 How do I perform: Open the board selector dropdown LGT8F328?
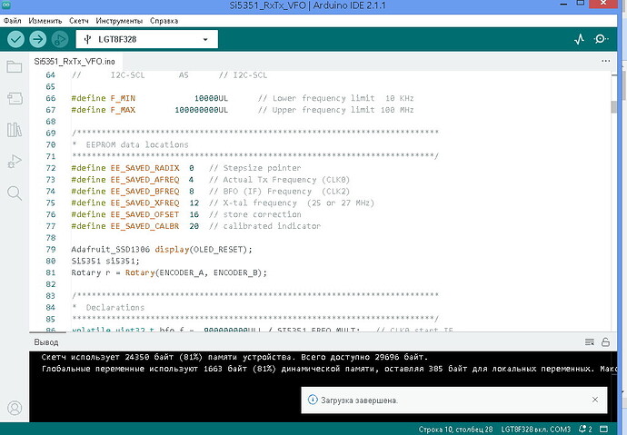pos(146,39)
